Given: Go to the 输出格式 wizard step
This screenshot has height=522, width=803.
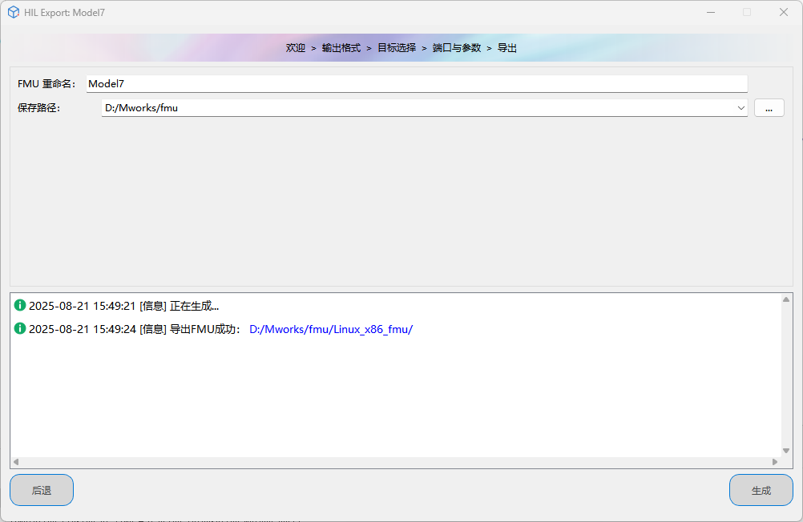Looking at the screenshot, I should (341, 47).
